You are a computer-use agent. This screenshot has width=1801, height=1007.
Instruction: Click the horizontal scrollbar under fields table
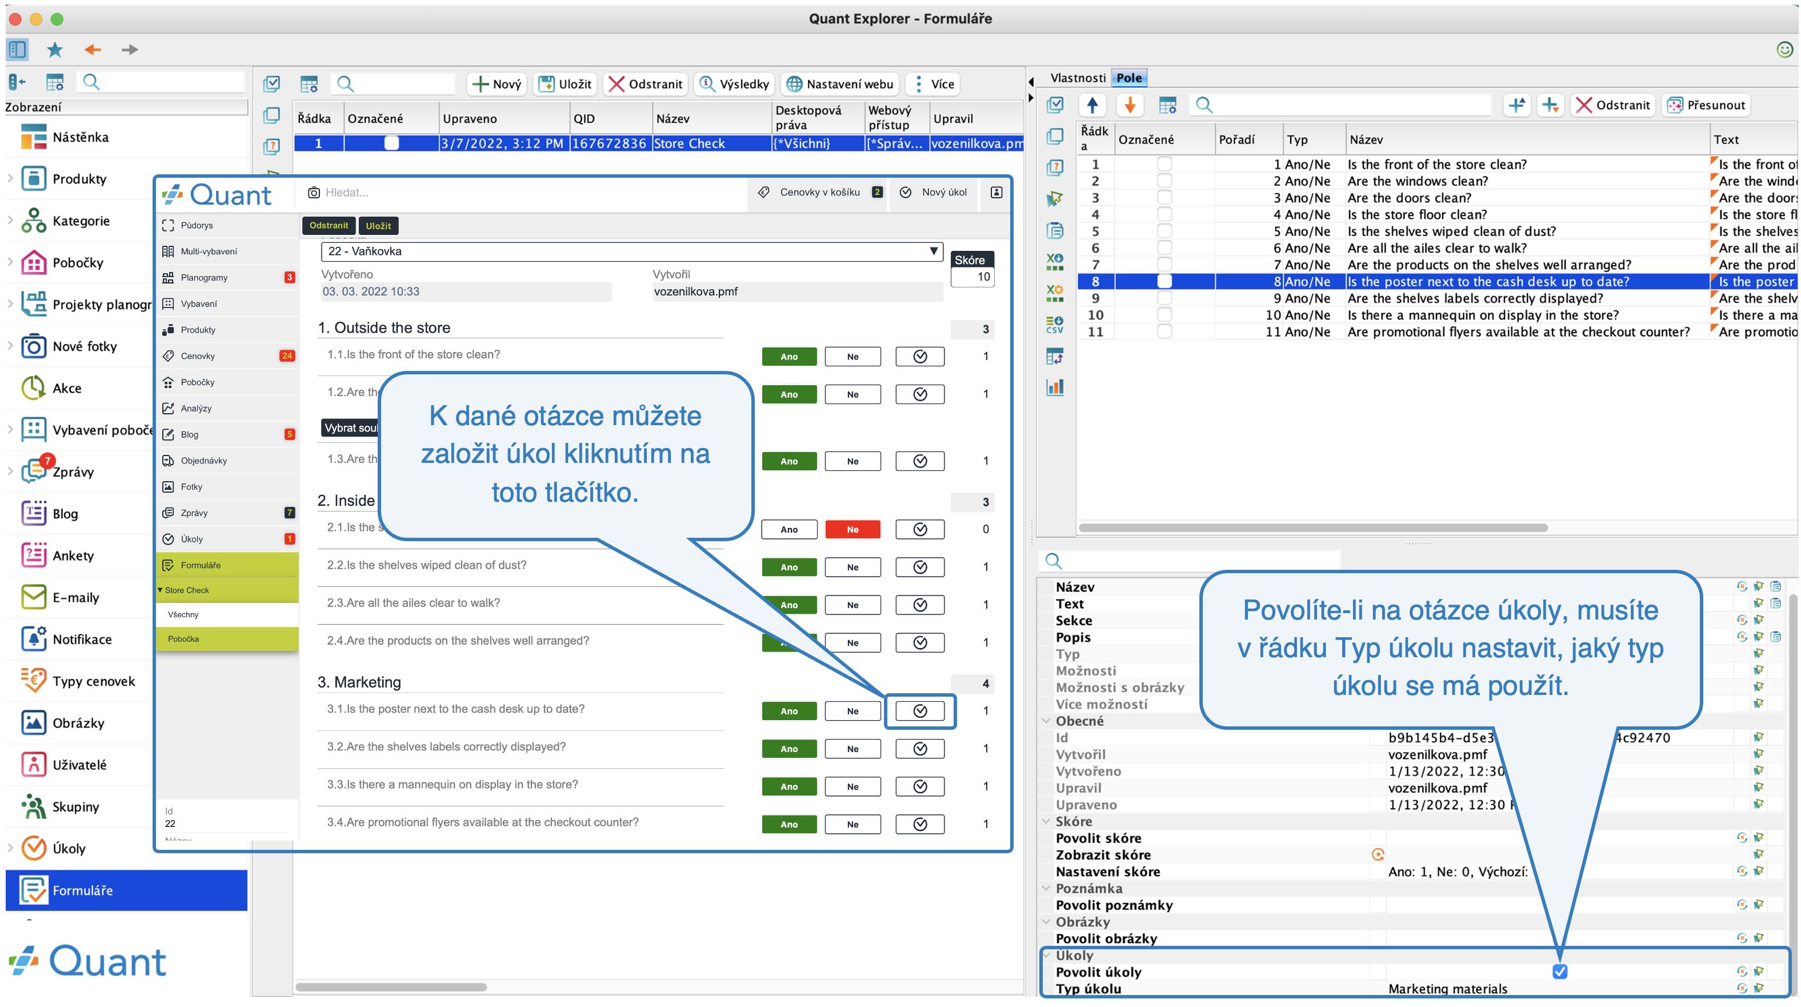coord(1312,528)
